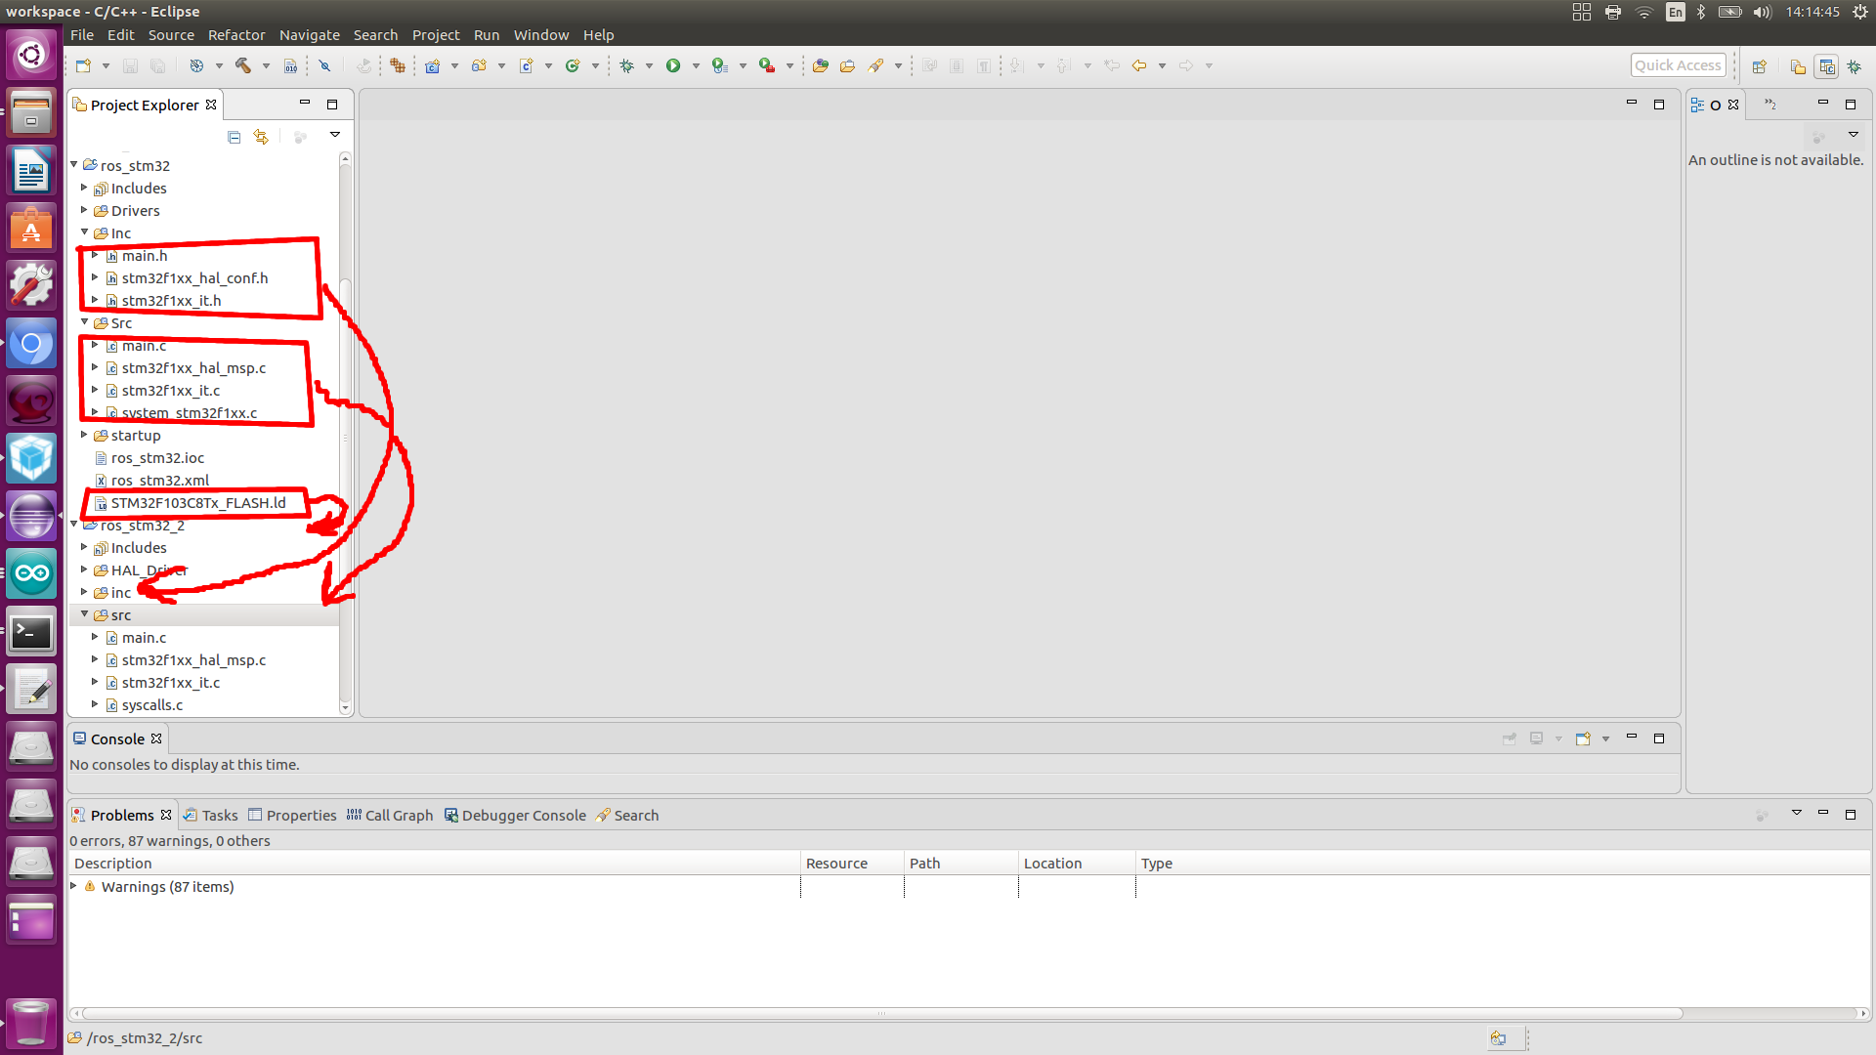The width and height of the screenshot is (1876, 1055).
Task: Sort Problems by Description column header
Action: coord(434,863)
